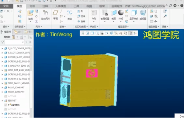Screen dimensions: 184x125
Task: Expand the SIDE_PANEL_VENUS tree node
Action: click(2, 83)
